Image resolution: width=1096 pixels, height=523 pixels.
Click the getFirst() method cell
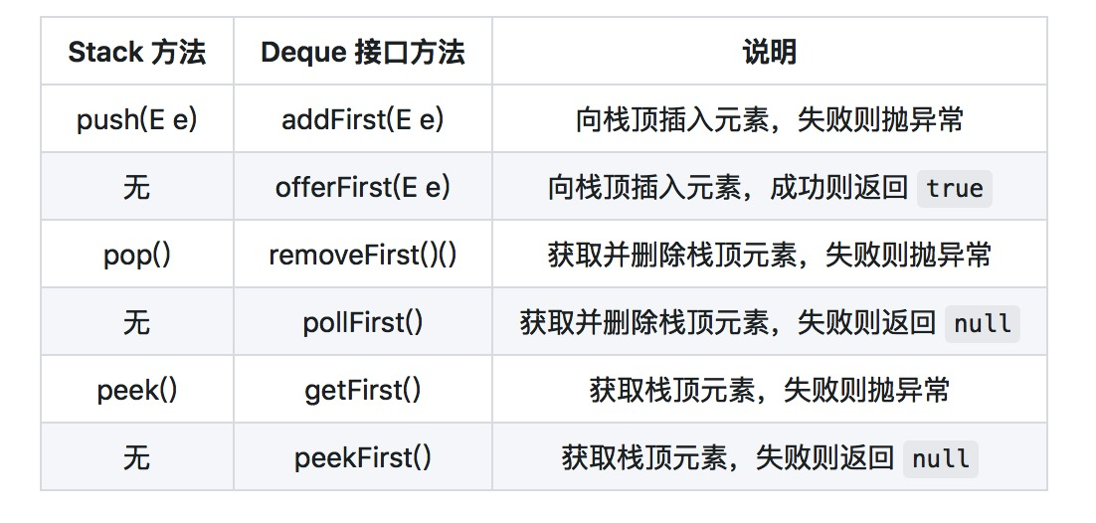click(x=362, y=389)
